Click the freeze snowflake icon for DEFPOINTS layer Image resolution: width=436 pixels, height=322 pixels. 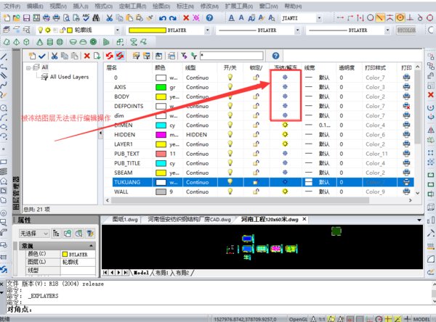click(x=286, y=106)
